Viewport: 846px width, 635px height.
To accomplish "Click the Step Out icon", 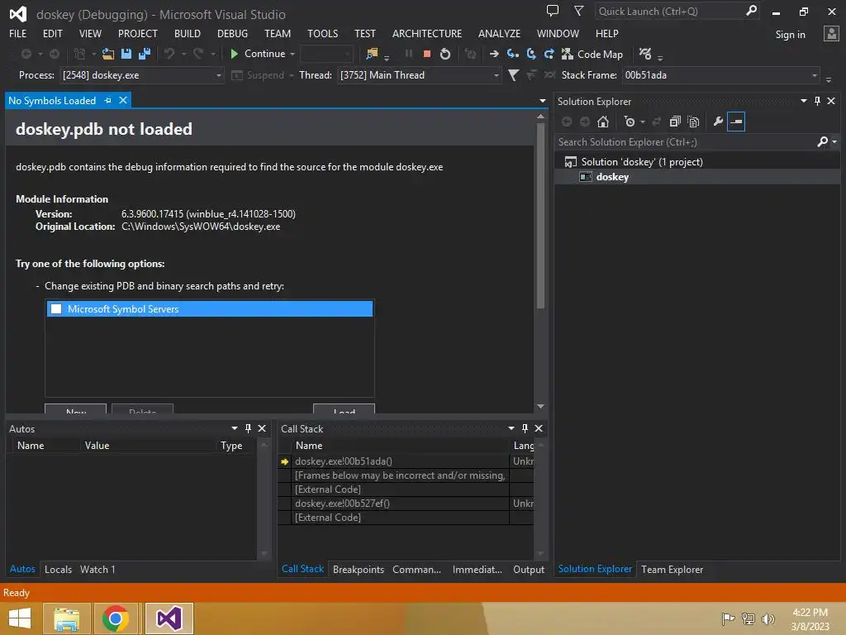I will pos(549,54).
